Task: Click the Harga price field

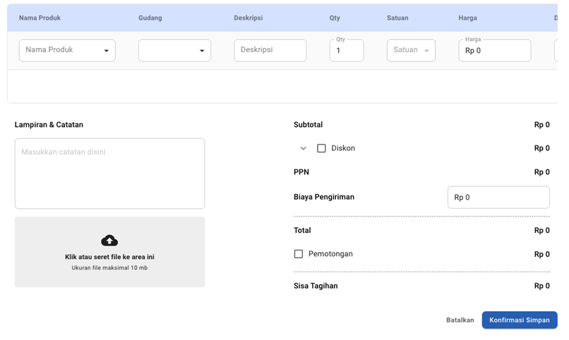Action: click(x=494, y=51)
